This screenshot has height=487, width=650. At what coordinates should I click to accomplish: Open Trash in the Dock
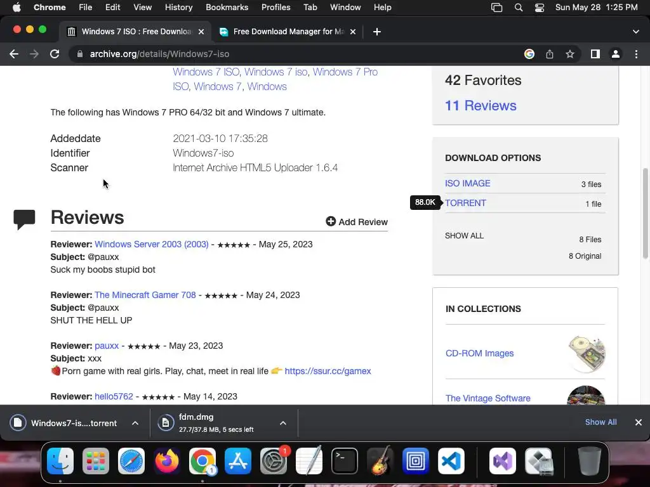(590, 460)
